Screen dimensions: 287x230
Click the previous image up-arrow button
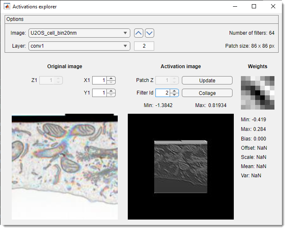coord(138,33)
